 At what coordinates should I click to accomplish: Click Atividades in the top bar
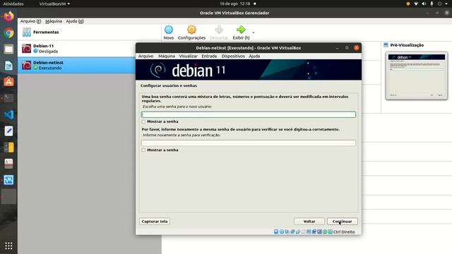pos(13,4)
